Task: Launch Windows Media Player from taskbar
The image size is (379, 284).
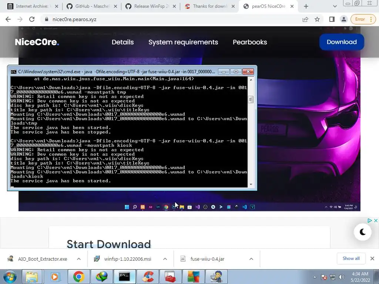Action: point(55,277)
